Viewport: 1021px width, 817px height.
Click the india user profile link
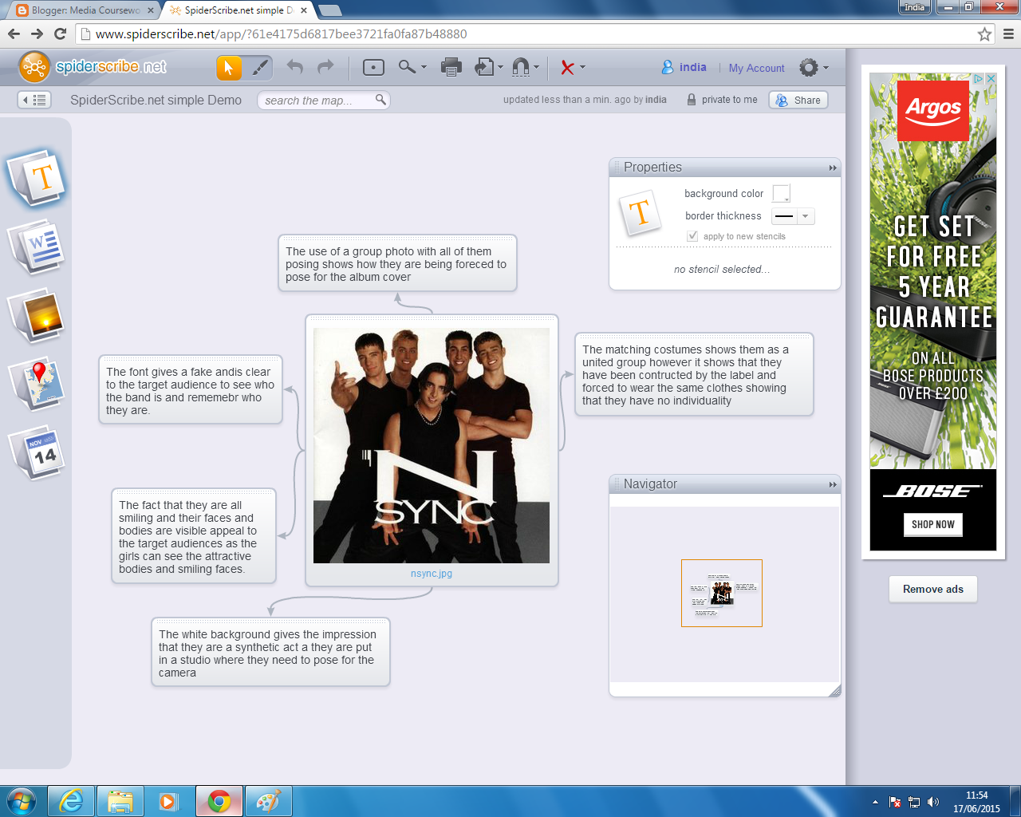(684, 68)
